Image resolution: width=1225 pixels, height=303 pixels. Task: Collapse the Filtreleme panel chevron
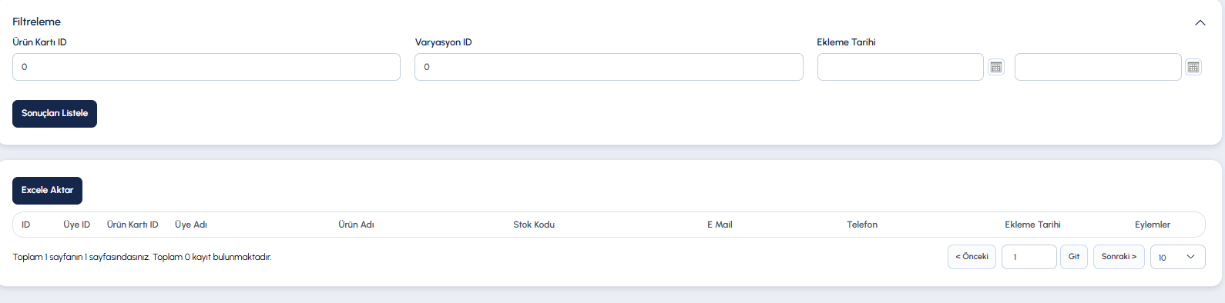1200,22
